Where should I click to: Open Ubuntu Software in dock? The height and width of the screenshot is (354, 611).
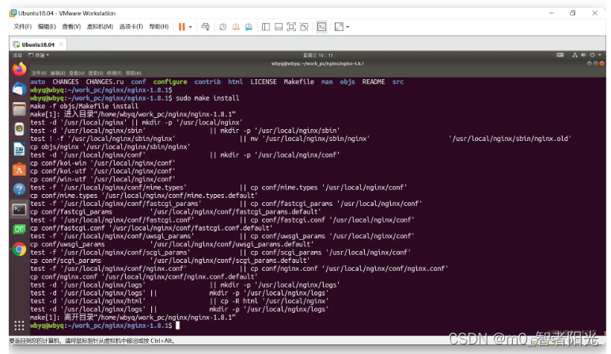point(19,169)
